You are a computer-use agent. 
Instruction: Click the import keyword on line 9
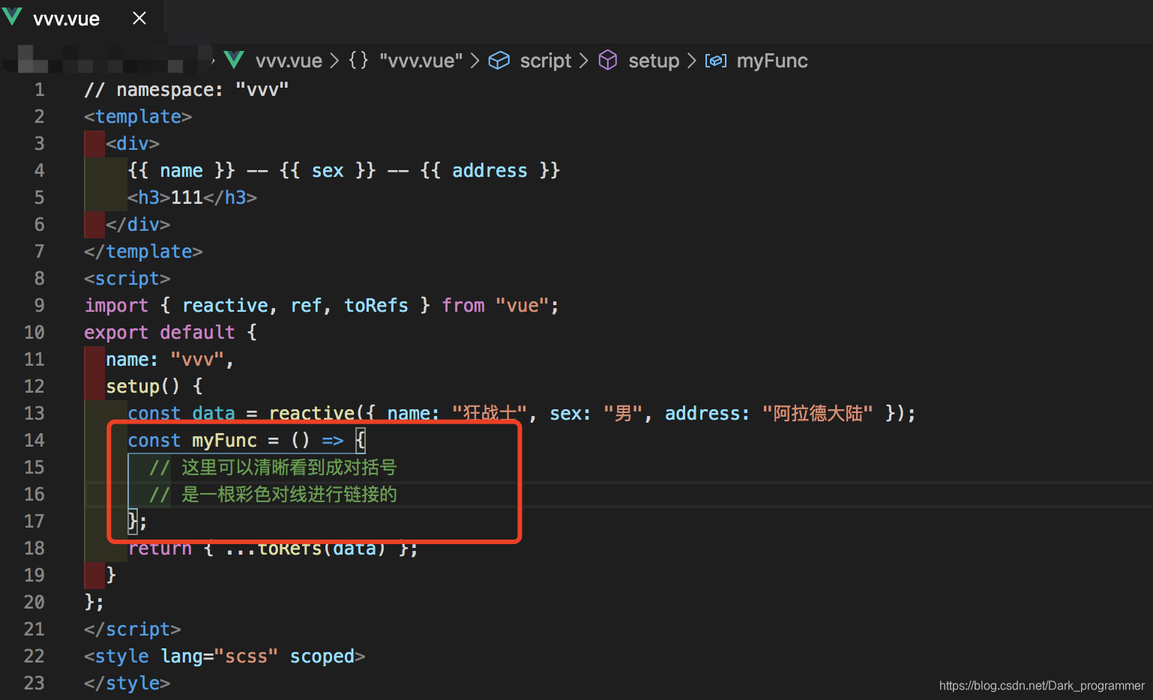point(116,306)
